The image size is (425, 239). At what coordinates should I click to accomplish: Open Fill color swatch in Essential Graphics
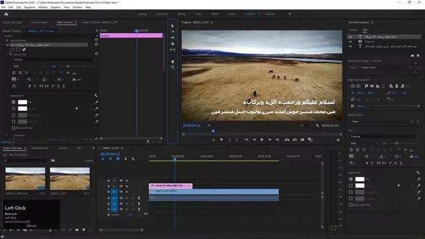360,179
